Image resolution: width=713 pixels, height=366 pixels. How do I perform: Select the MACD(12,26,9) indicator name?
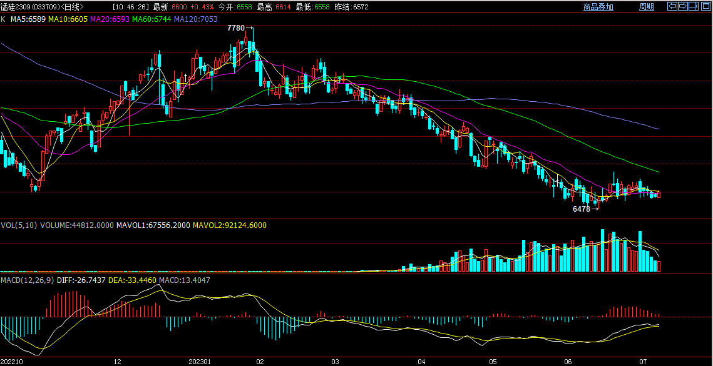[x=28, y=280]
